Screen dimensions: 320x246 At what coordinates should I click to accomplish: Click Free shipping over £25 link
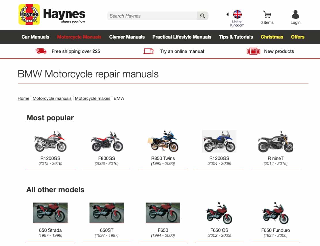tap(76, 52)
